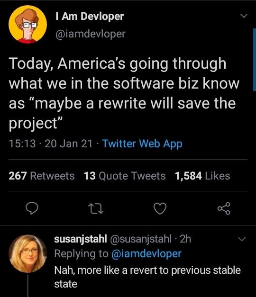Image resolution: width=256 pixels, height=297 pixels.
Task: Like the tweet with the heart icon
Action: click(x=160, y=208)
